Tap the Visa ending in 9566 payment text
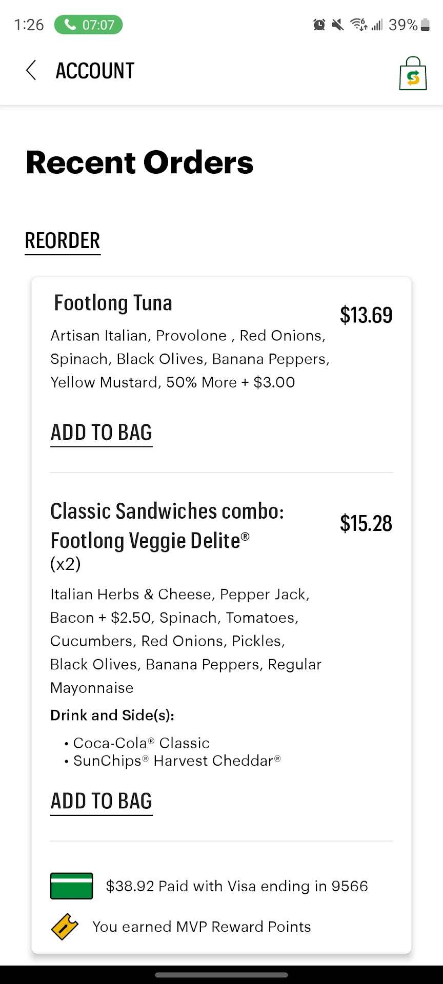Screen dimensions: 443x984 click(236, 886)
